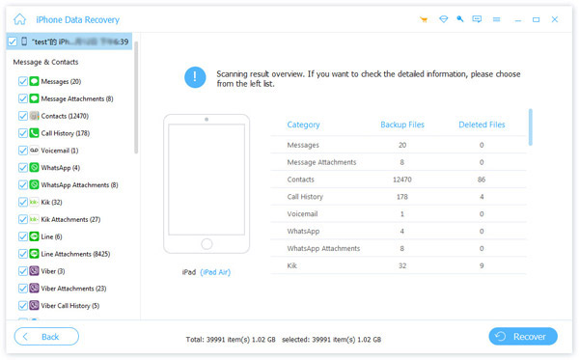This screenshot has height=360, width=579.
Task: Toggle the WhatsApp (4) checkbox
Action: [x=22, y=167]
